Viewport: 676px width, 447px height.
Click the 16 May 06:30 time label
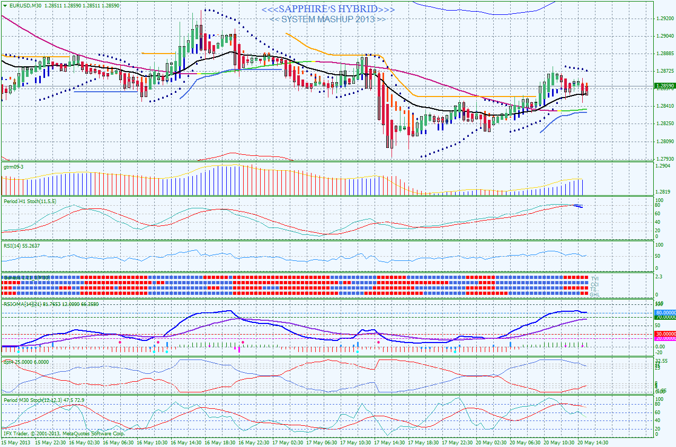[x=117, y=442]
